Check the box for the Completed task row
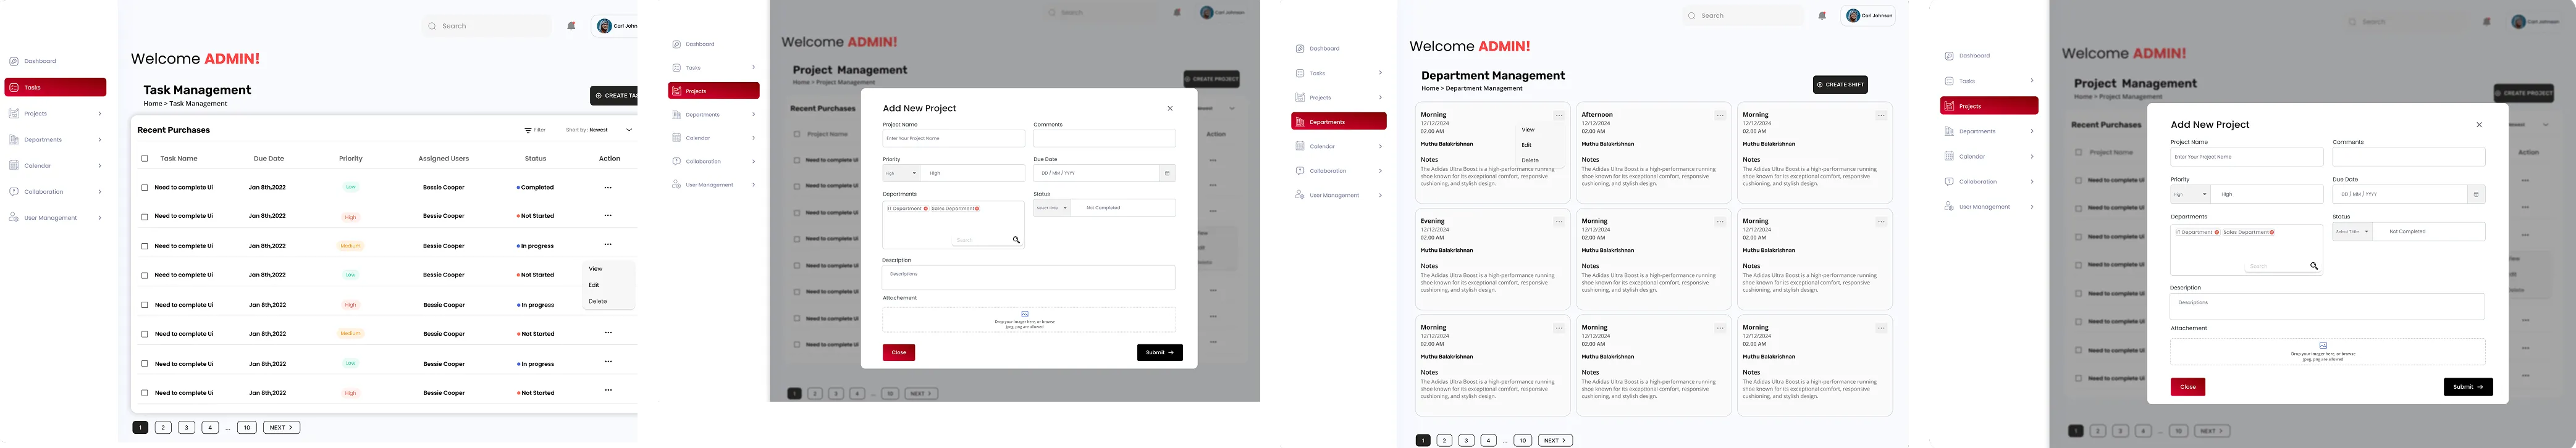This screenshot has width=2576, height=448. [x=144, y=188]
